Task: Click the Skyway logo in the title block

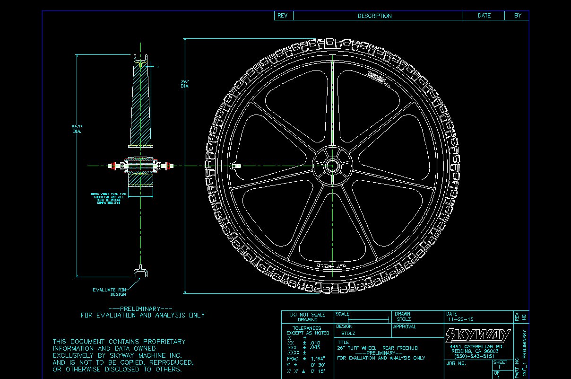Action: (x=477, y=335)
